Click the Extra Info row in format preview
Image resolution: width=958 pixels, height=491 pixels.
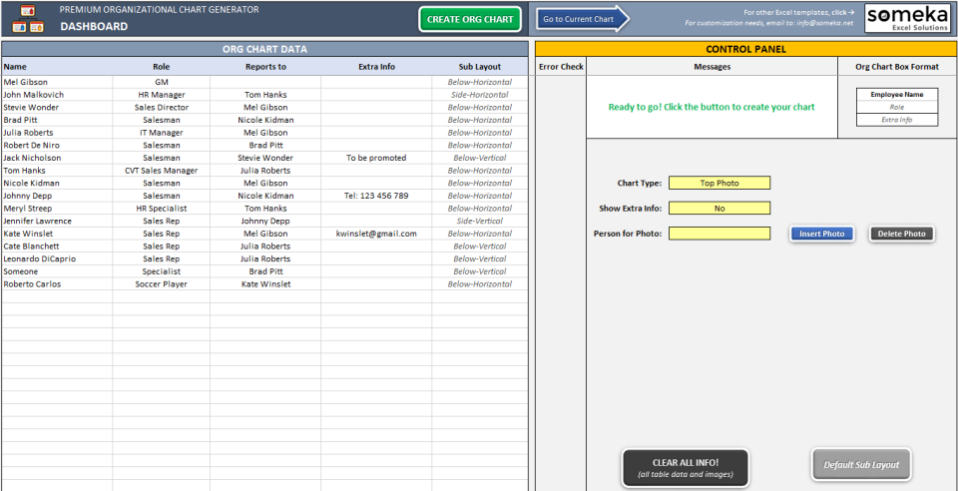click(x=897, y=120)
